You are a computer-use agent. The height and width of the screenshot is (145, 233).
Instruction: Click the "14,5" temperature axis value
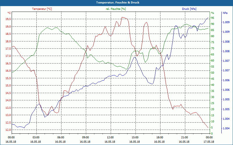point(8,93)
